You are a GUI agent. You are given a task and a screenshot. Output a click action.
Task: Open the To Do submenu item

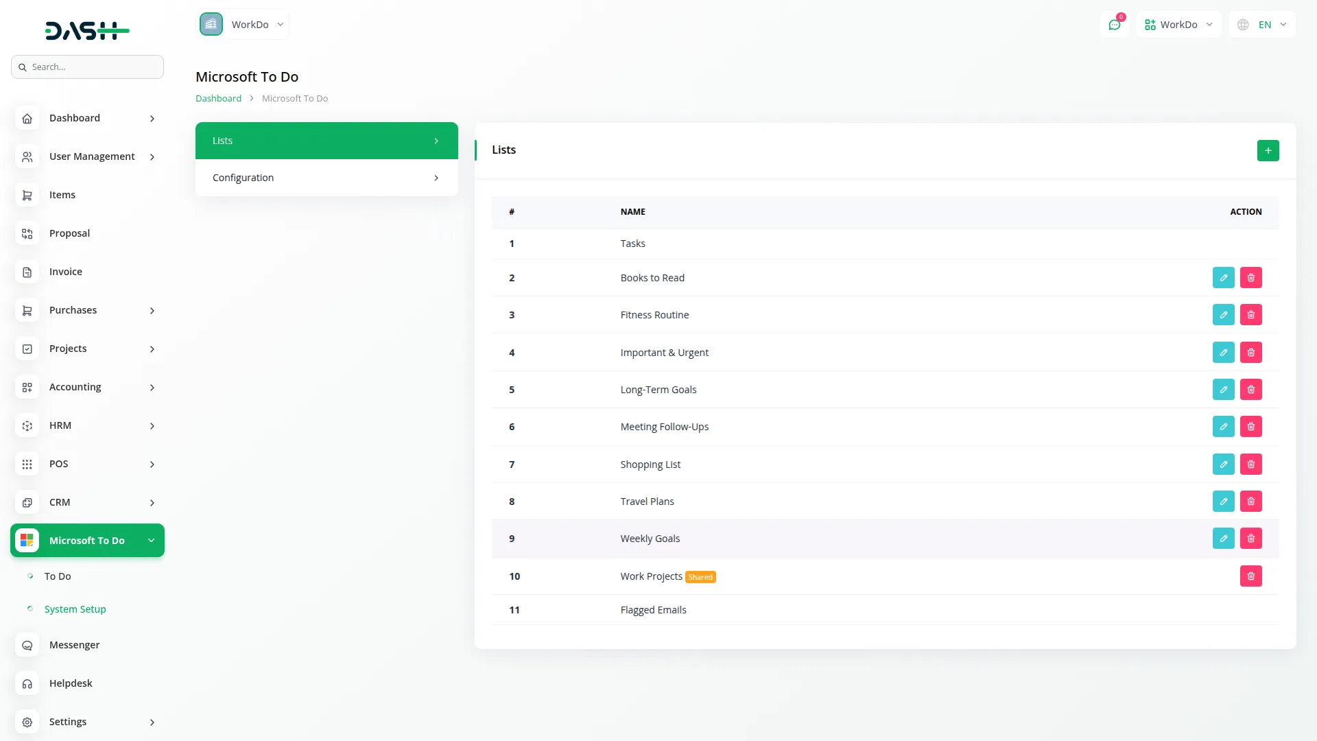tap(58, 576)
